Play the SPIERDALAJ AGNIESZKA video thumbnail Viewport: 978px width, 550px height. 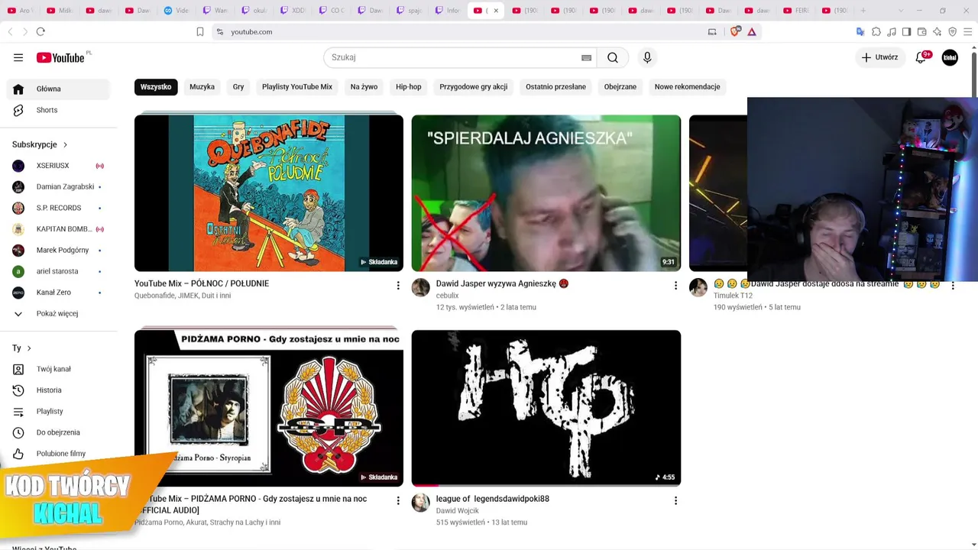pyautogui.click(x=546, y=192)
